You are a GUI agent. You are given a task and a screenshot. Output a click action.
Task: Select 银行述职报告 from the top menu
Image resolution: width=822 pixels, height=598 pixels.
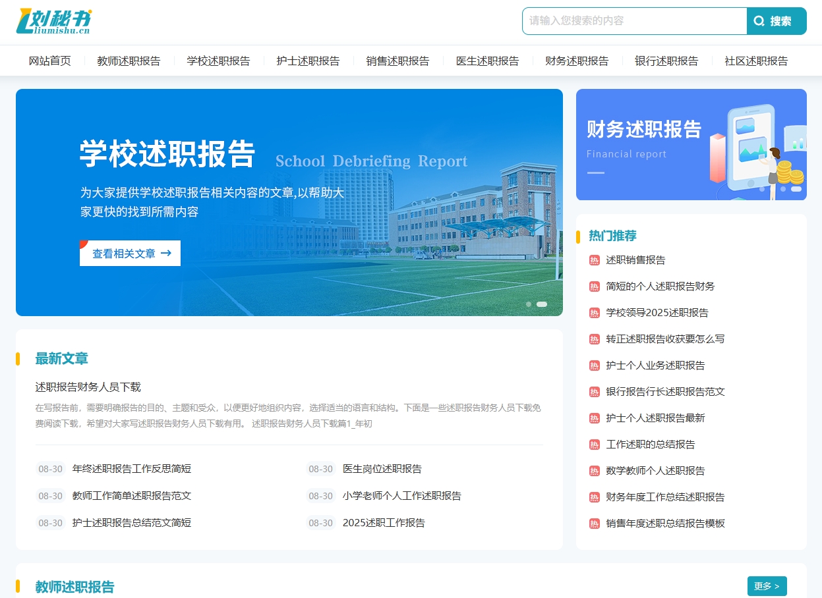pos(667,61)
